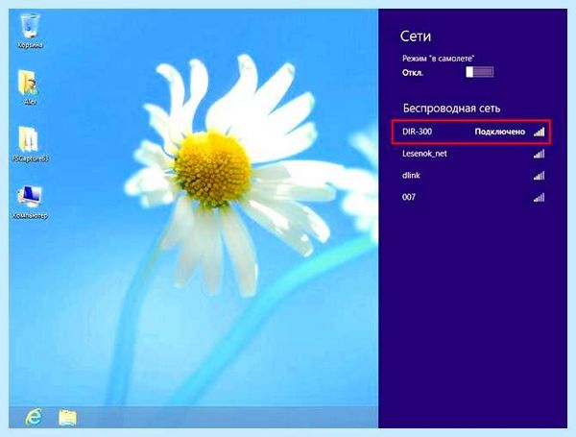Image resolution: width=576 pixels, height=437 pixels.
Task: Click the Режим "в самолете" label
Action: coord(439,59)
